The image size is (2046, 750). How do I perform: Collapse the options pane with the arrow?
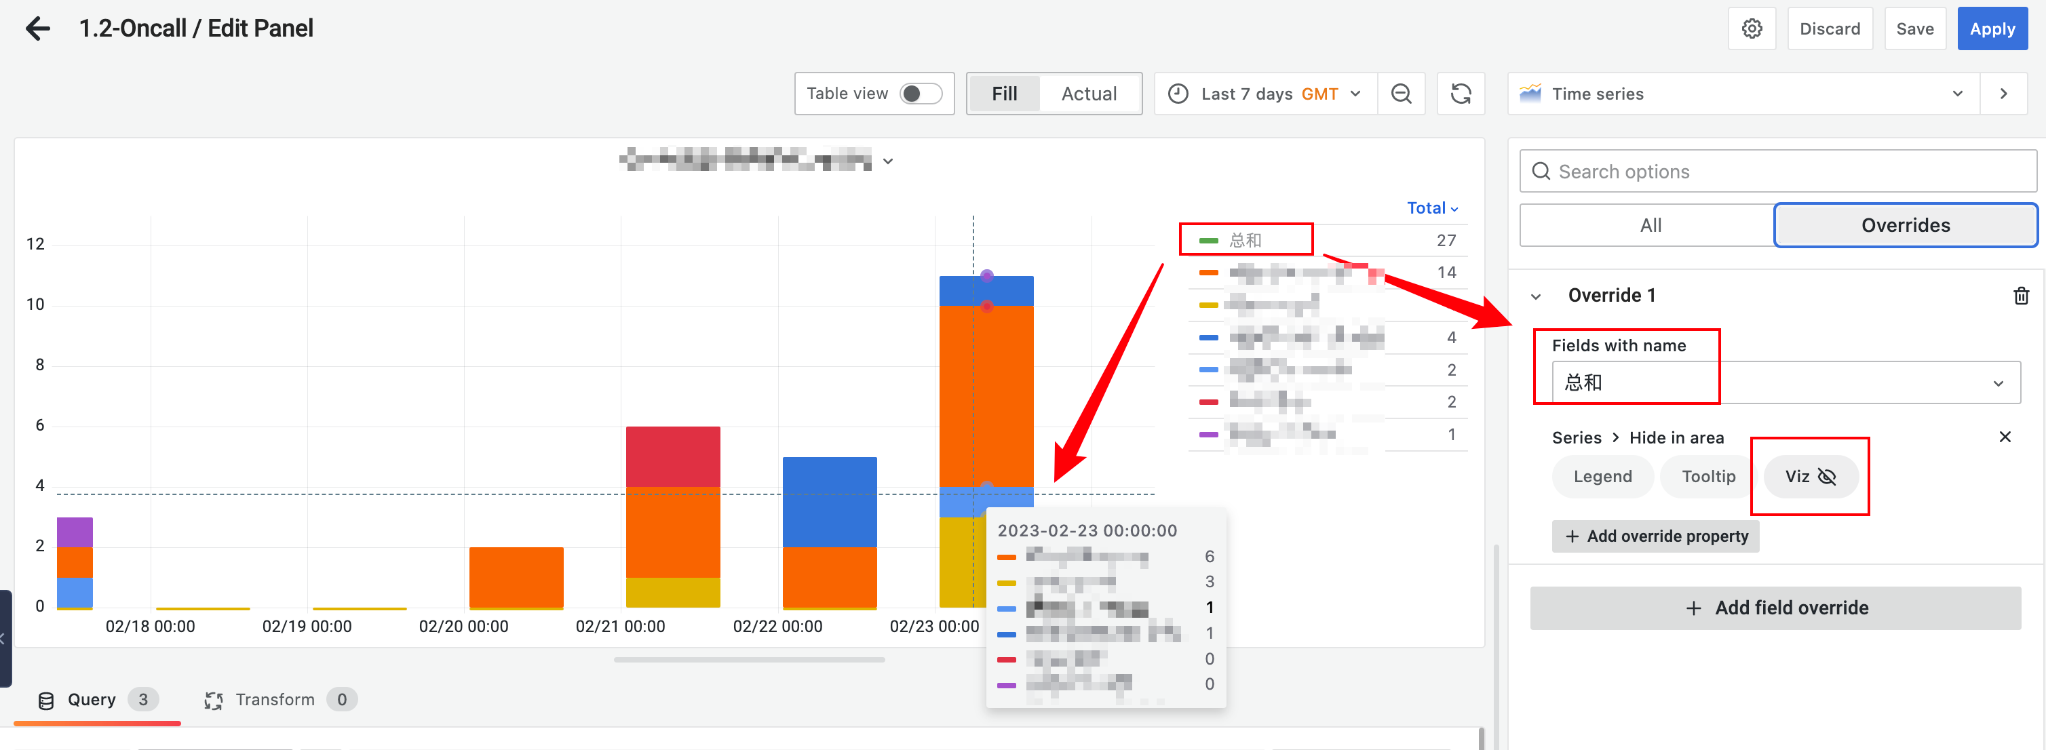click(2004, 93)
